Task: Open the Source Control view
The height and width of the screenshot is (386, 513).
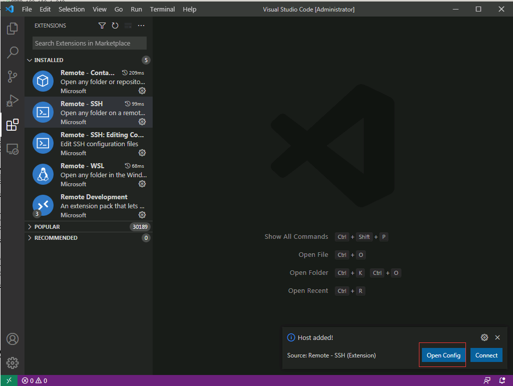Action: [x=13, y=77]
